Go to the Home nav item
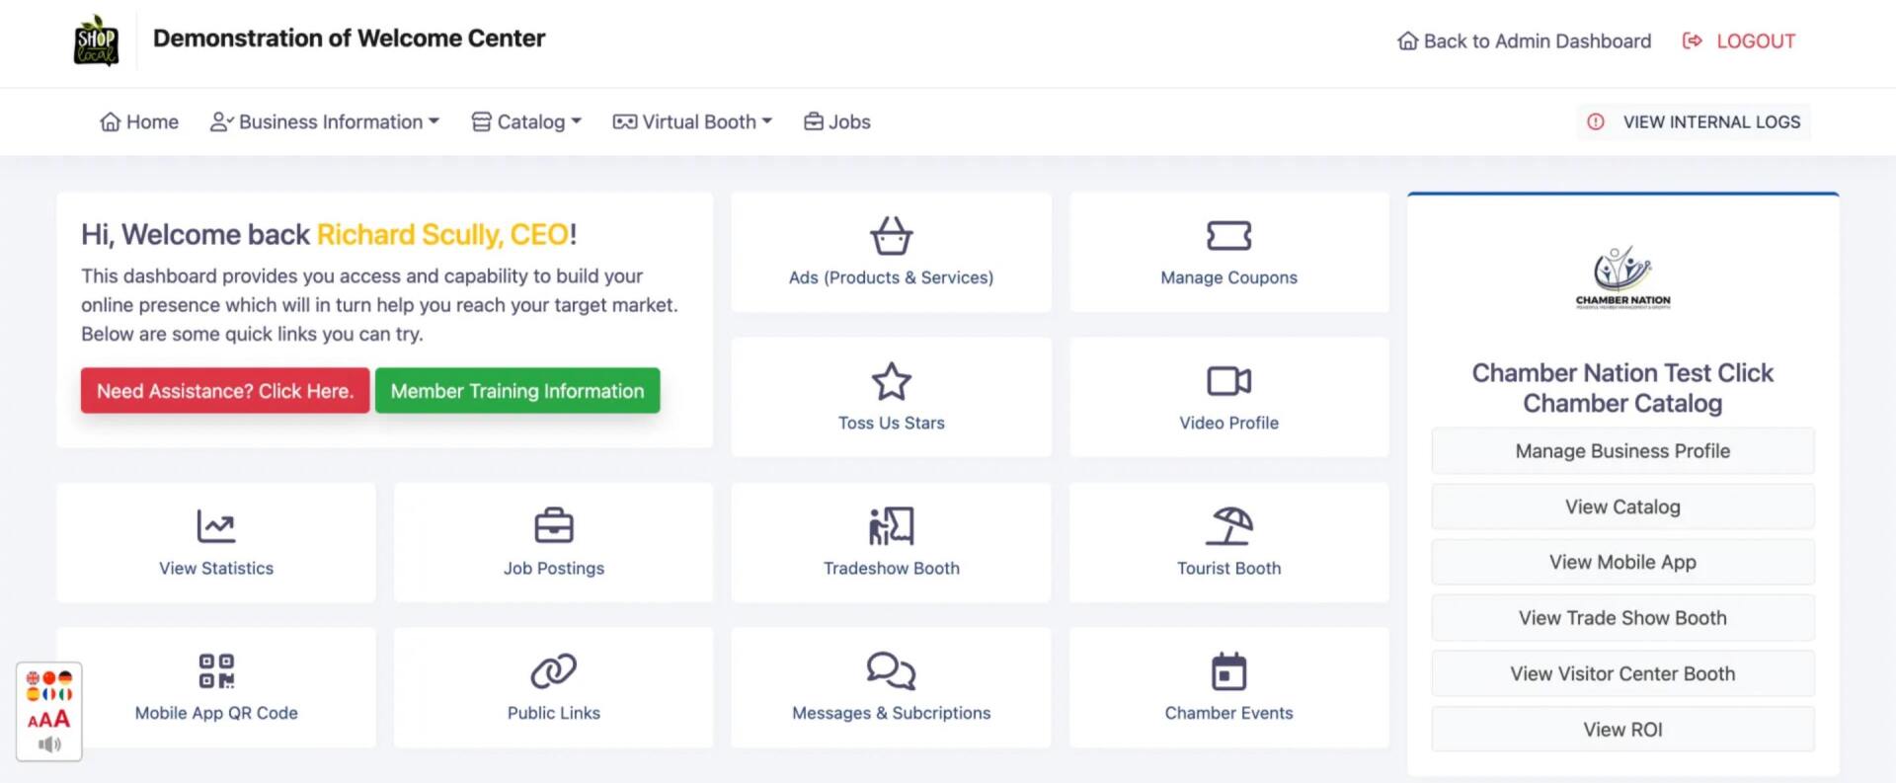The image size is (1896, 783). pyautogui.click(x=139, y=121)
